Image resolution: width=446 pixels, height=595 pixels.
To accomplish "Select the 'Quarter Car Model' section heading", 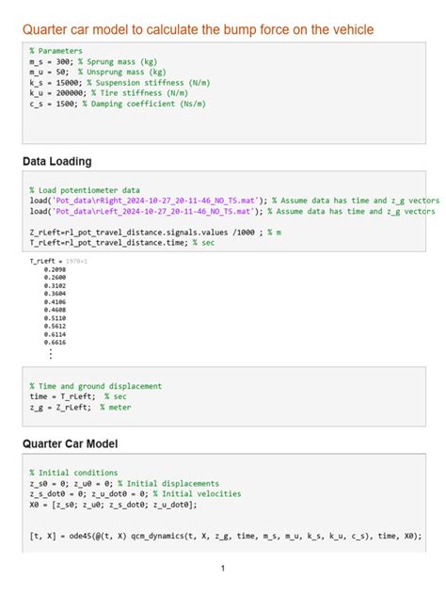I will pyautogui.click(x=71, y=443).
